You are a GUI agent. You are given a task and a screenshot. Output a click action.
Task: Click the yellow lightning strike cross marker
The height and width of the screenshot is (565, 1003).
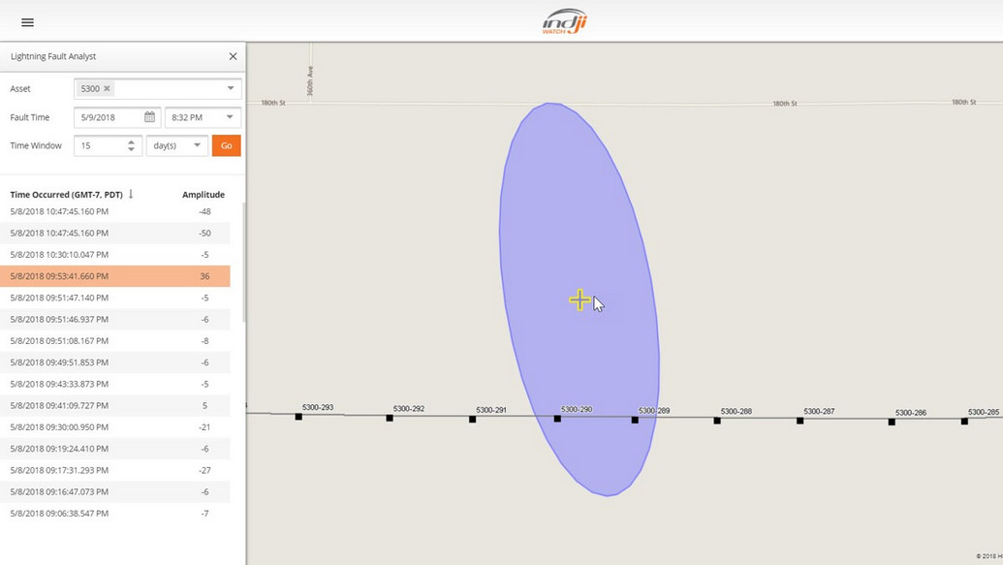click(580, 299)
